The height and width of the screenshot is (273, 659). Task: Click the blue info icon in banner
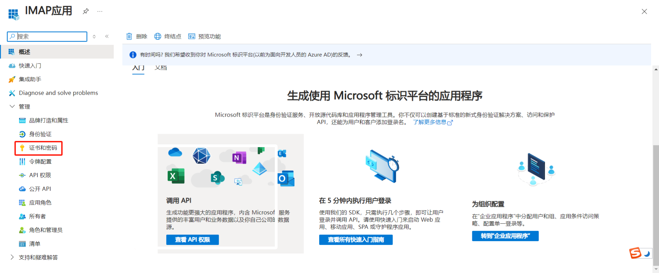coord(133,55)
